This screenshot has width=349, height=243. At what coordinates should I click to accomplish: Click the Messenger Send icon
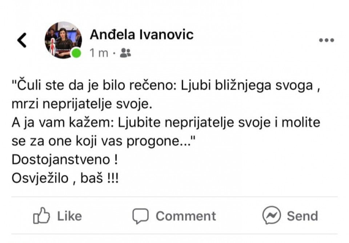tap(272, 216)
